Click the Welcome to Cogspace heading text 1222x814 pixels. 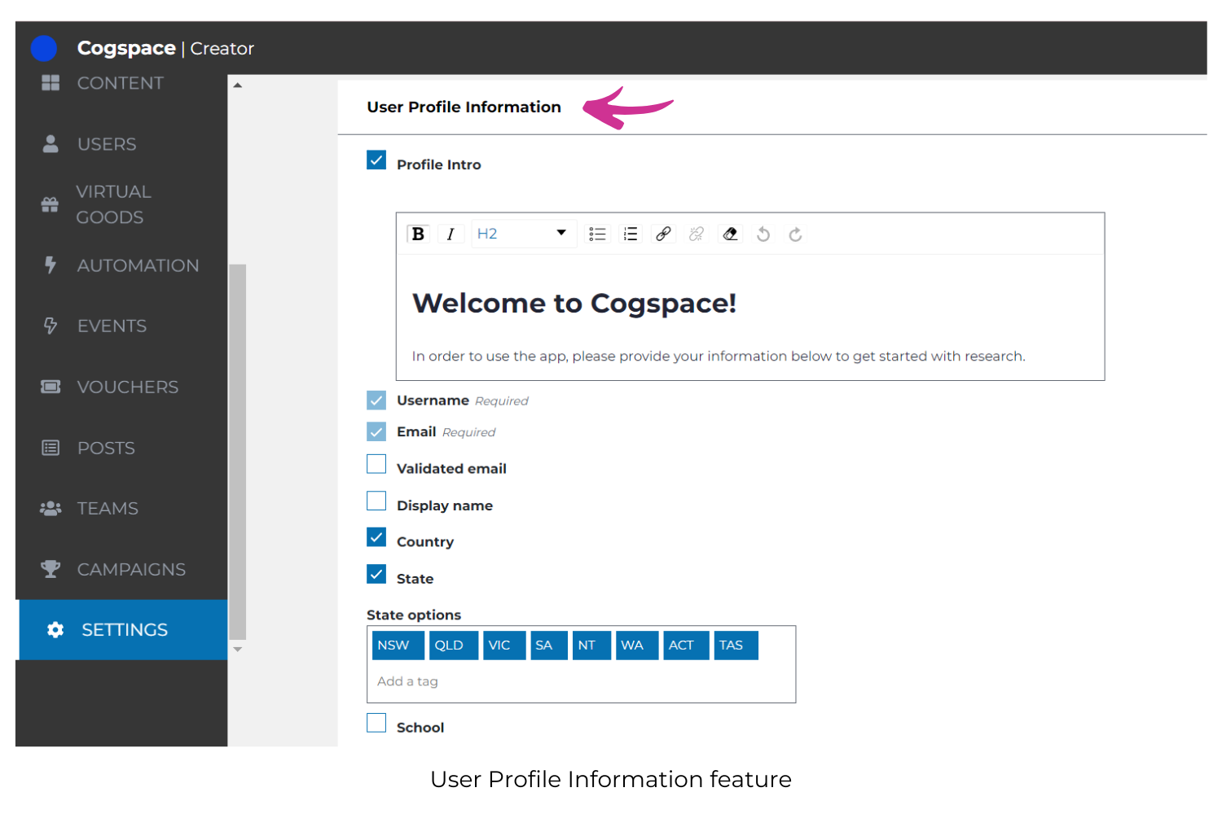[x=574, y=303]
